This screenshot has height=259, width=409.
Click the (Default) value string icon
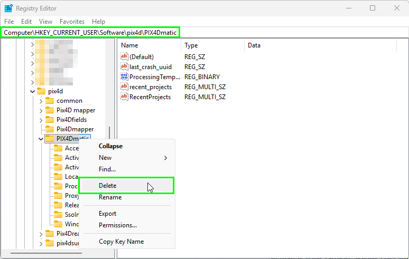(124, 56)
